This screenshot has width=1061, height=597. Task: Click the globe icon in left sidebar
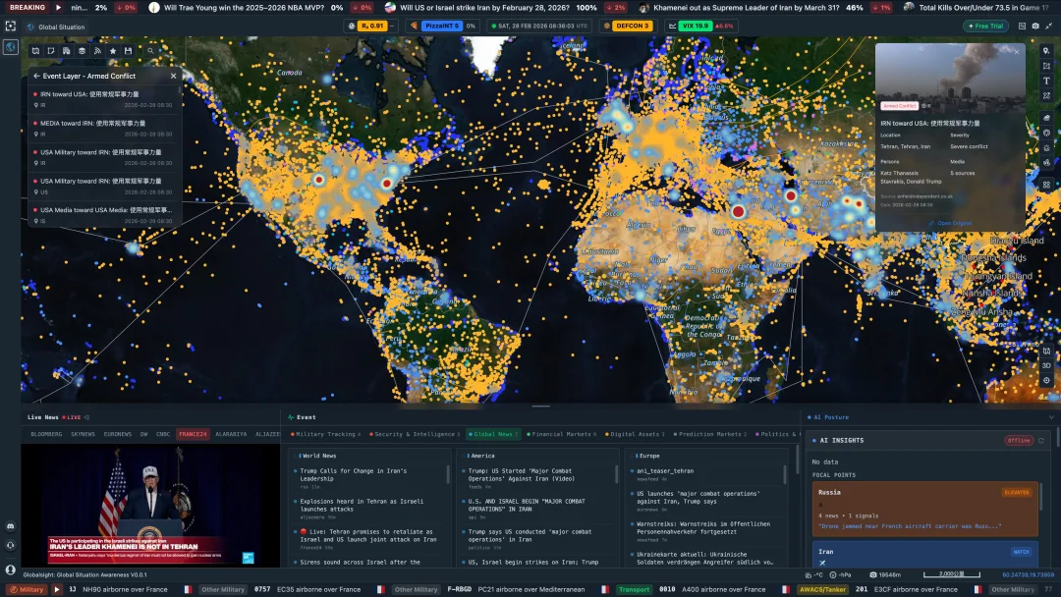[x=11, y=46]
